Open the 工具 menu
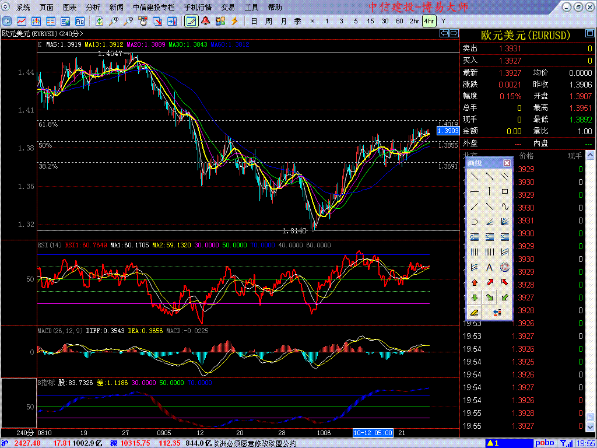This screenshot has width=597, height=448. 251,8
